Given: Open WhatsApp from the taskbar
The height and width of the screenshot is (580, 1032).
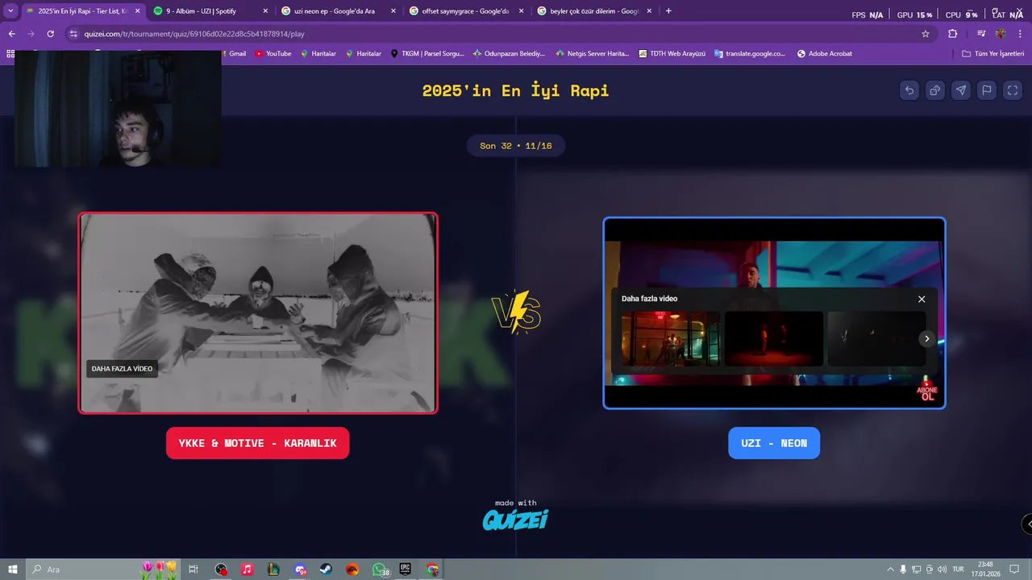Looking at the screenshot, I should 380,570.
